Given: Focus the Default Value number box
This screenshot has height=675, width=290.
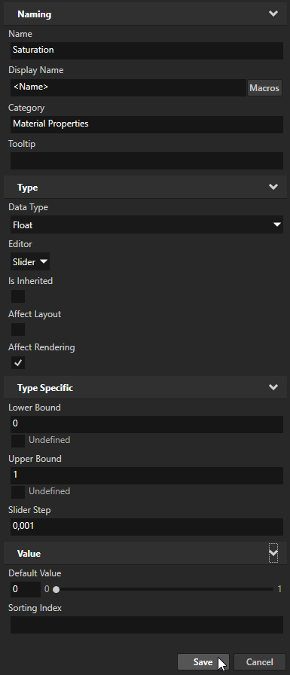Looking at the screenshot, I should click(x=26, y=589).
